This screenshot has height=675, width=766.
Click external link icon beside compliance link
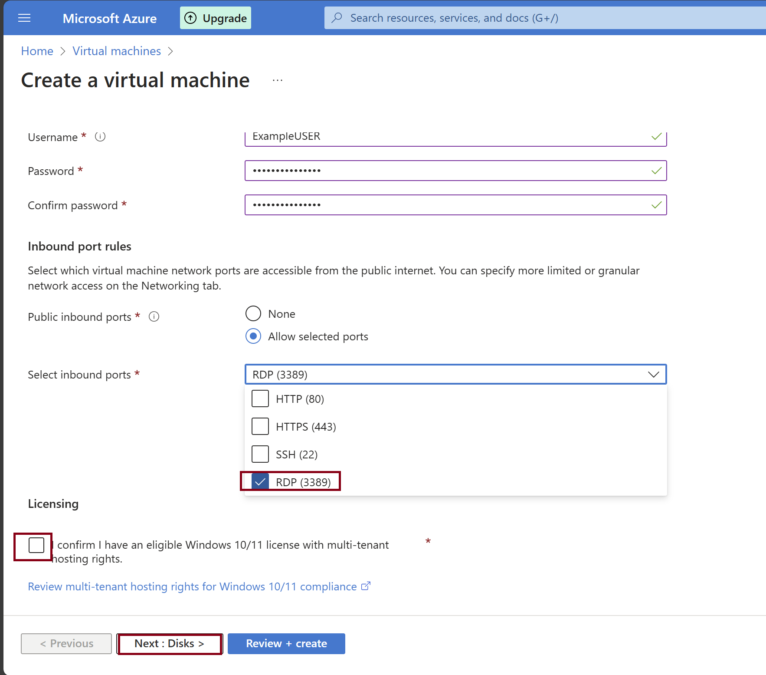[366, 586]
